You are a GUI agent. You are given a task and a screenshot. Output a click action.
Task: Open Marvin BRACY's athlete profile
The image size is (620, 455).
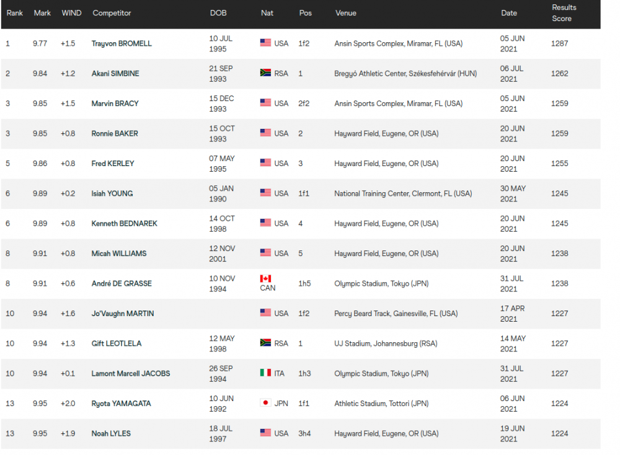[115, 104]
